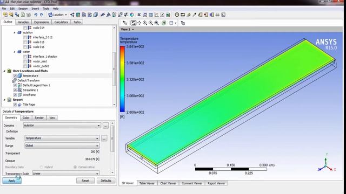
Task: Click the ellipsis button beside Variable
Action: click(104, 138)
